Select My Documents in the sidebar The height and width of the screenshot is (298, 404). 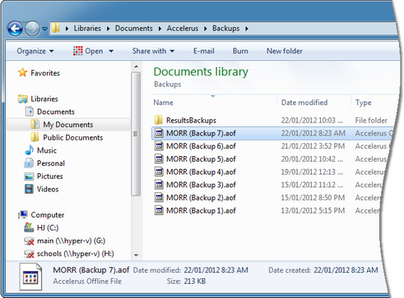tap(68, 125)
